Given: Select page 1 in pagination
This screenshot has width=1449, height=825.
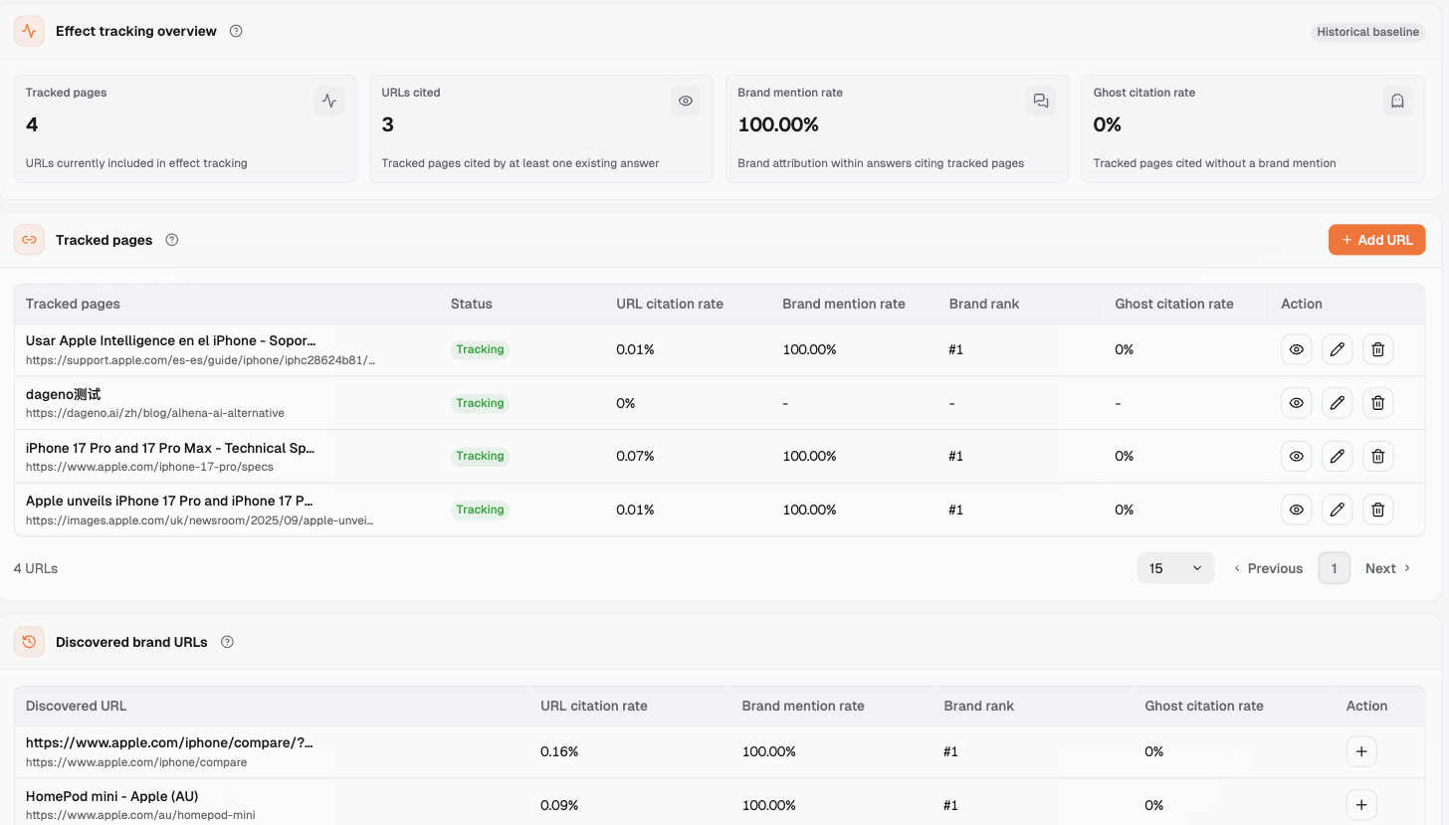Looking at the screenshot, I should (1335, 568).
